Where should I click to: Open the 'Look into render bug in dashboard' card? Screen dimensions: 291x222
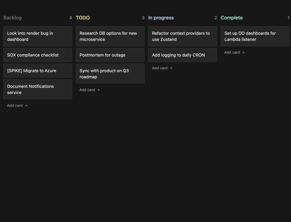tap(38, 36)
